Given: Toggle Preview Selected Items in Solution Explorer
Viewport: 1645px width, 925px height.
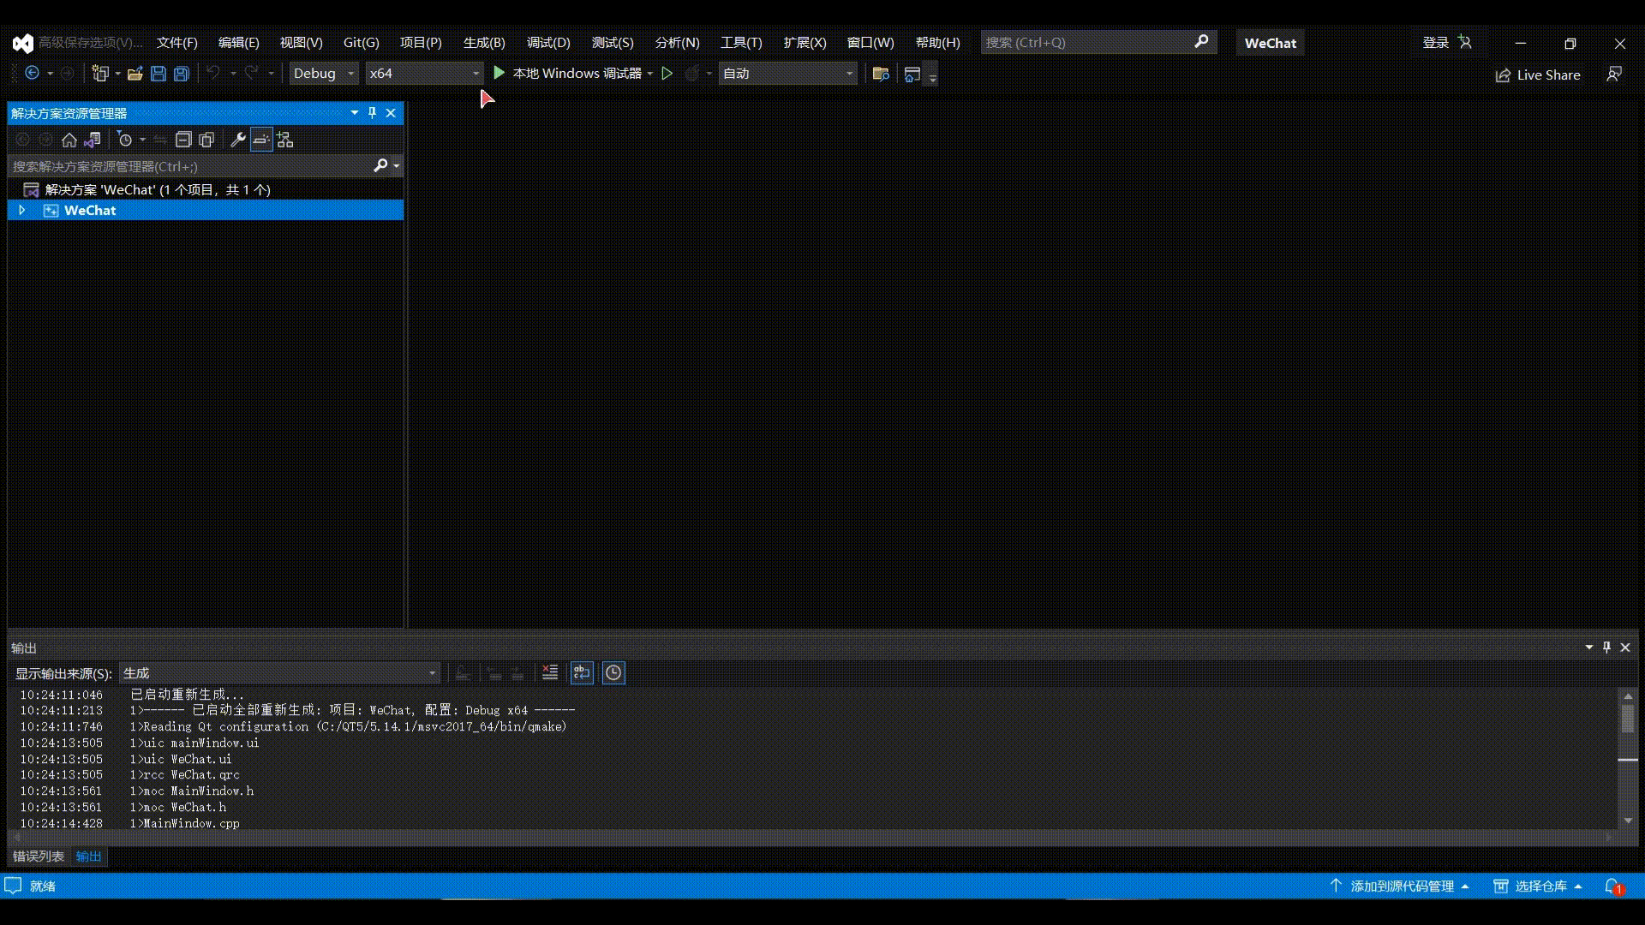Looking at the screenshot, I should coord(261,140).
